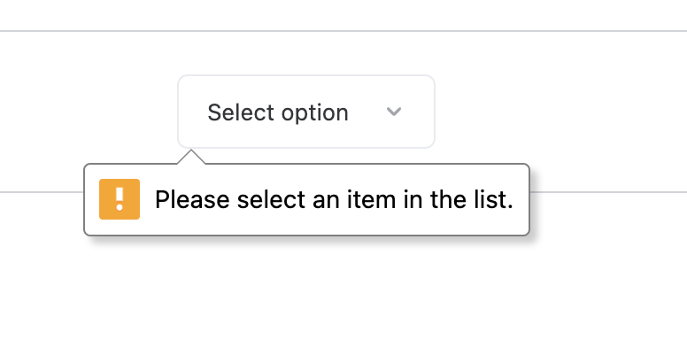Viewport: 687px width, 340px height.
Task: Open the Select option dropdown
Action: tap(306, 112)
